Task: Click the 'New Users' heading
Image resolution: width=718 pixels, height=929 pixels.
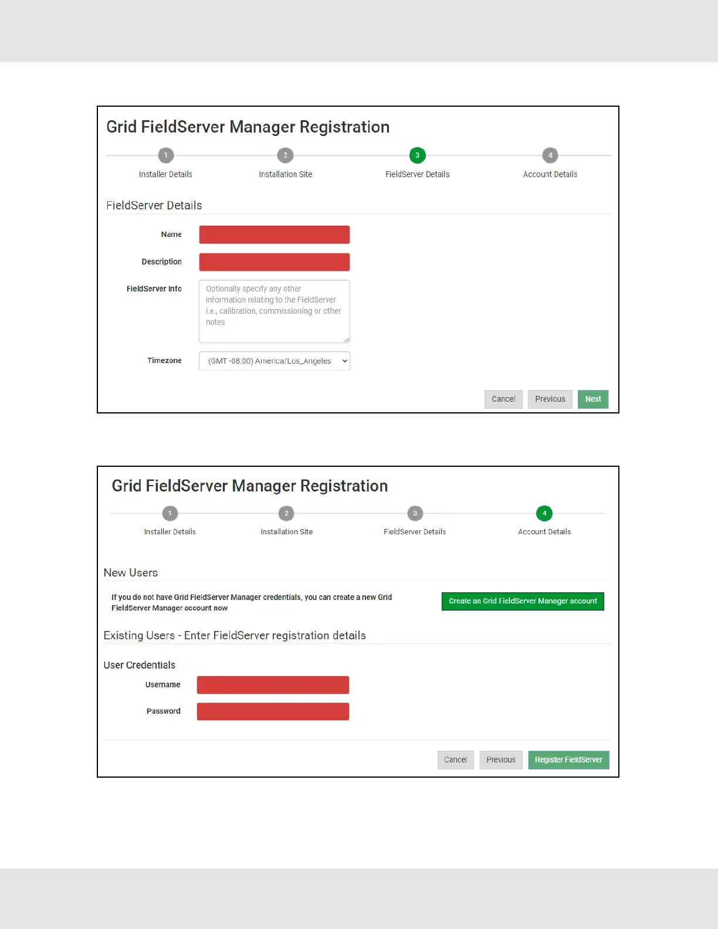Action: [x=131, y=573]
